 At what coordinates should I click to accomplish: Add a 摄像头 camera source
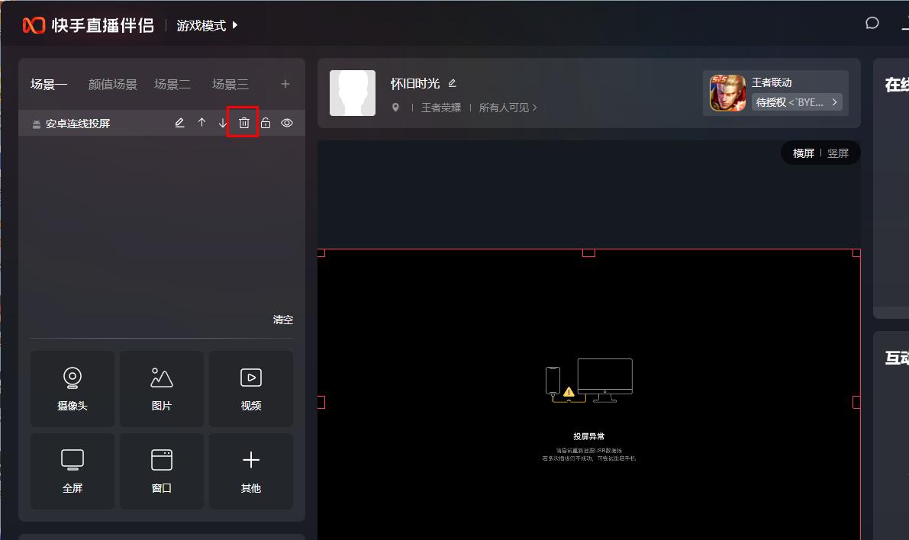tap(73, 389)
